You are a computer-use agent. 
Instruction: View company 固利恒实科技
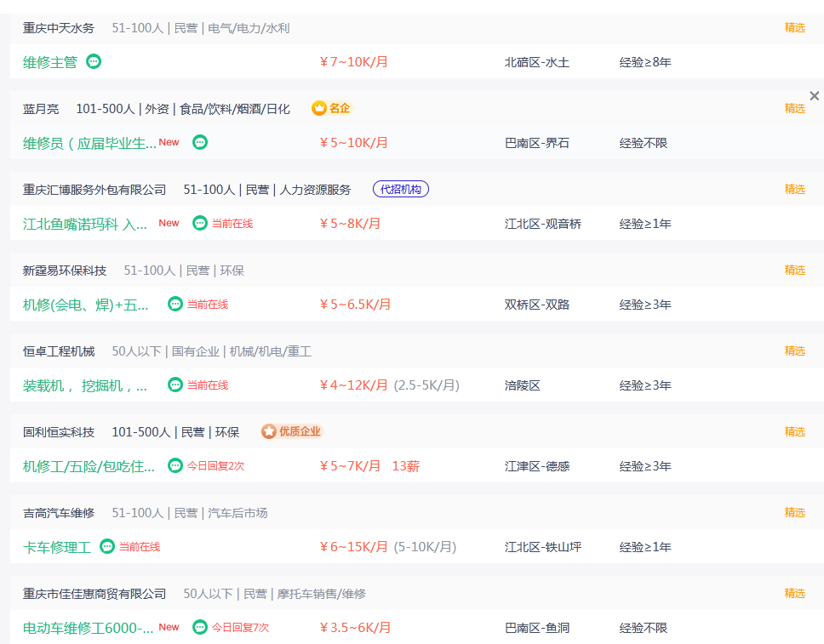point(59,432)
